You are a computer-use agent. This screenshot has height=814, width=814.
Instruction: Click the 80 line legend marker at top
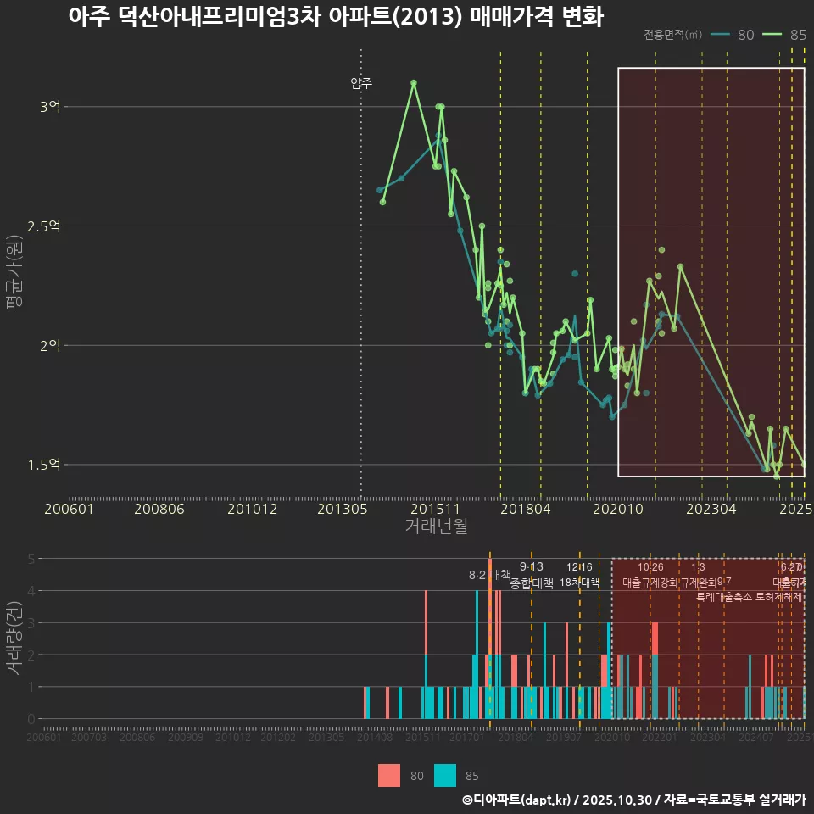[720, 35]
